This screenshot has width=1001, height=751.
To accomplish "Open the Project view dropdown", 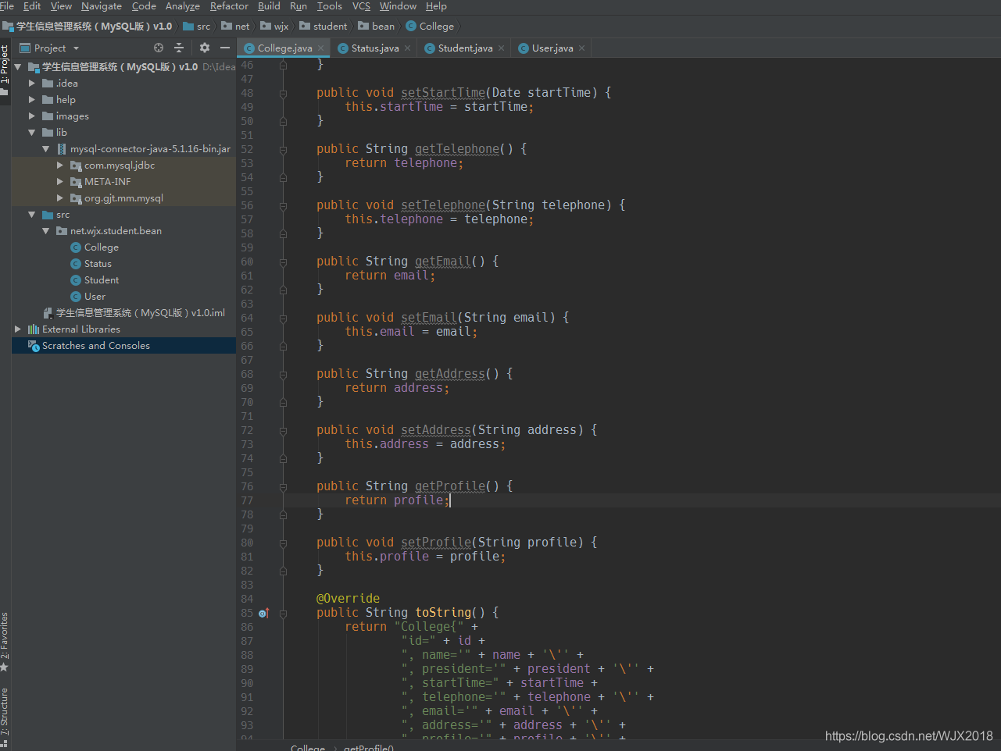I will point(76,48).
